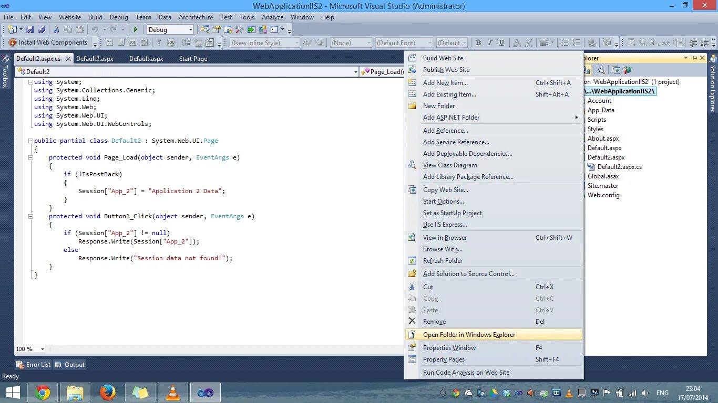Open the Build menu
This screenshot has width=718, height=403.
tap(95, 17)
